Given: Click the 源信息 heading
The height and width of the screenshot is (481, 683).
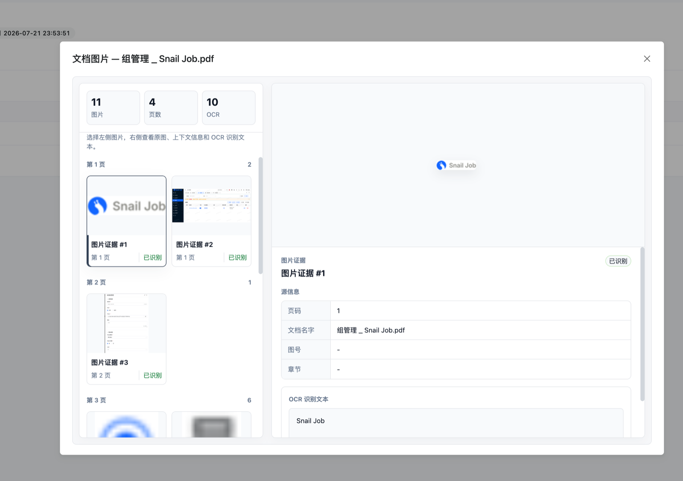Looking at the screenshot, I should coord(290,292).
